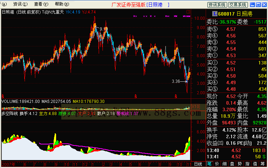Click the stock name 日照港 in quote panel
This screenshot has width=268, height=168.
[x=244, y=14]
